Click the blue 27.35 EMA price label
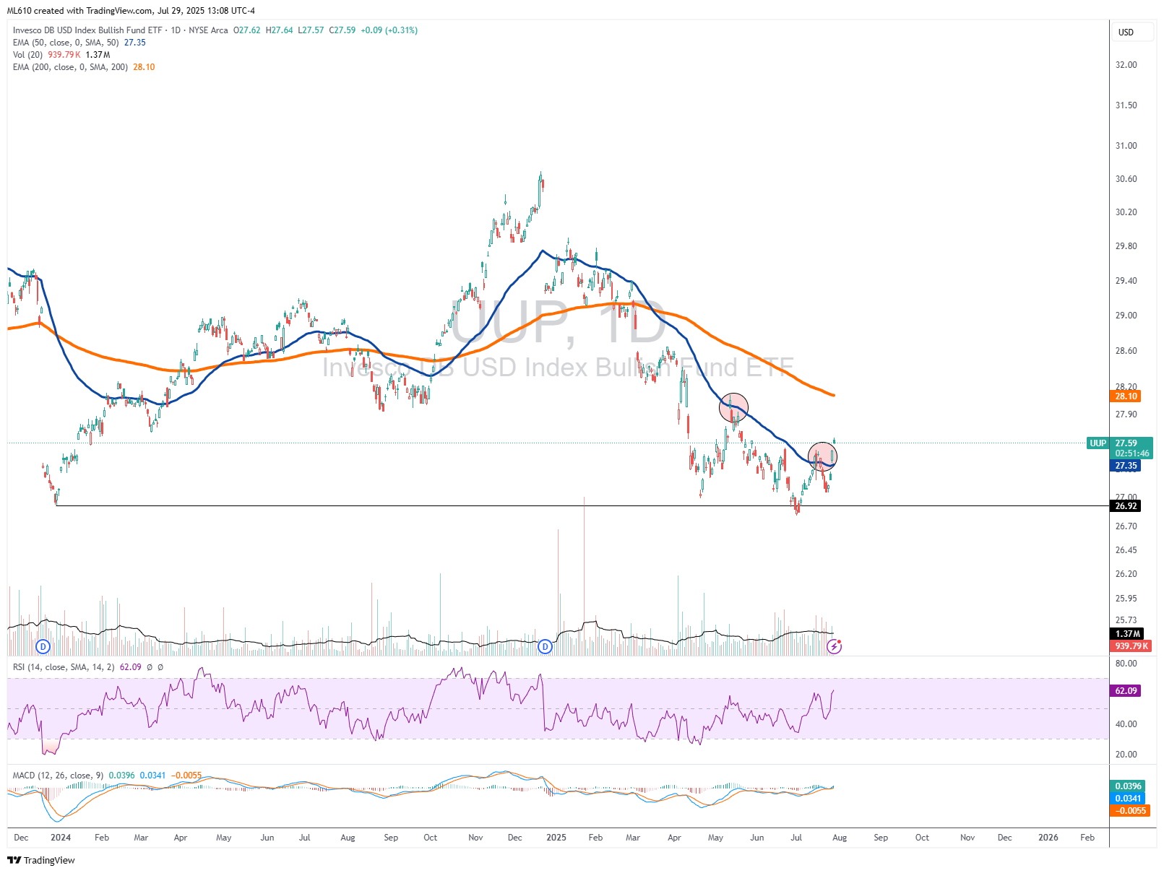 point(1126,466)
